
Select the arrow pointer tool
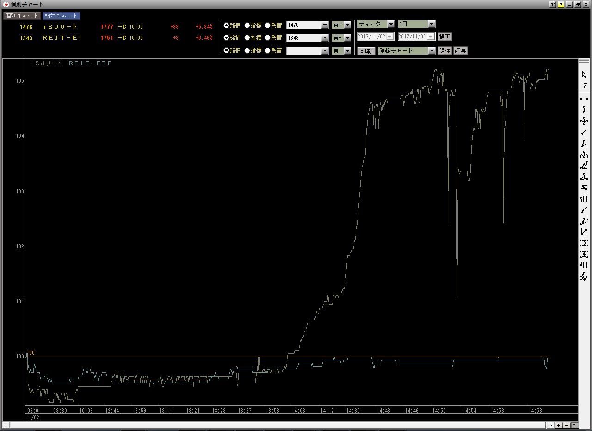[584, 74]
